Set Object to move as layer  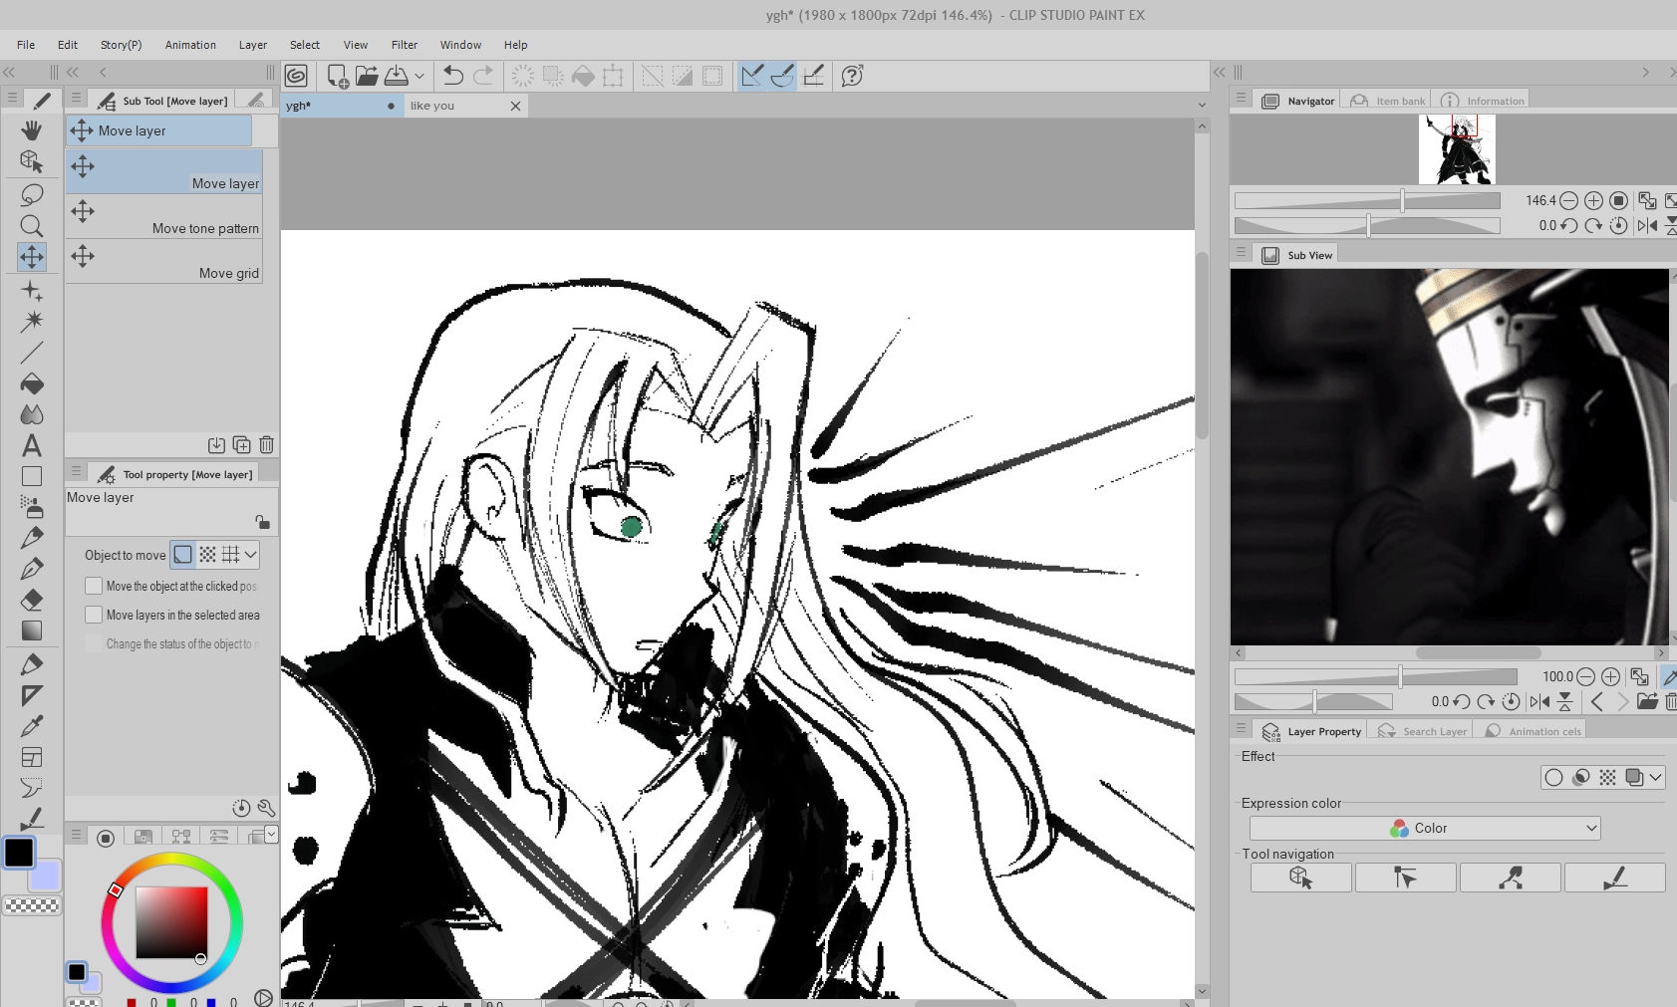[183, 555]
